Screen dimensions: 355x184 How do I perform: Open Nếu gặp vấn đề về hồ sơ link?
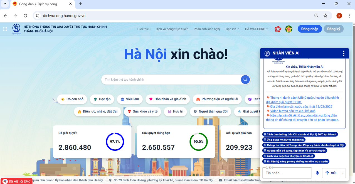(x=302, y=117)
